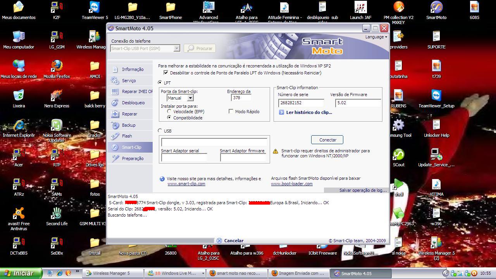This screenshot has height=279, width=496.
Task: Go to the Desbloqueio section
Action: click(x=130, y=103)
